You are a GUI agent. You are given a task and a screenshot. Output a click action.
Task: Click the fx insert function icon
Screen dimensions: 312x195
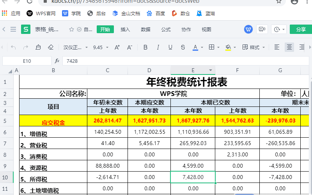point(57,61)
